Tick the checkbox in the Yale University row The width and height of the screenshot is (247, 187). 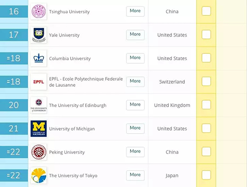coord(206,35)
